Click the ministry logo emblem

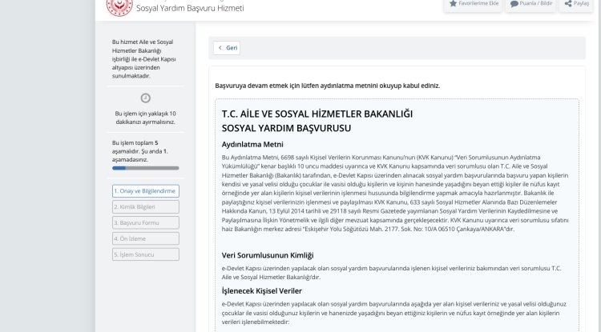119,7
